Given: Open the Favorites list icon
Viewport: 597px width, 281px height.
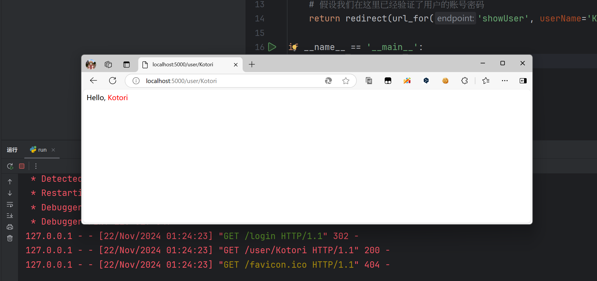Looking at the screenshot, I should click(x=486, y=80).
